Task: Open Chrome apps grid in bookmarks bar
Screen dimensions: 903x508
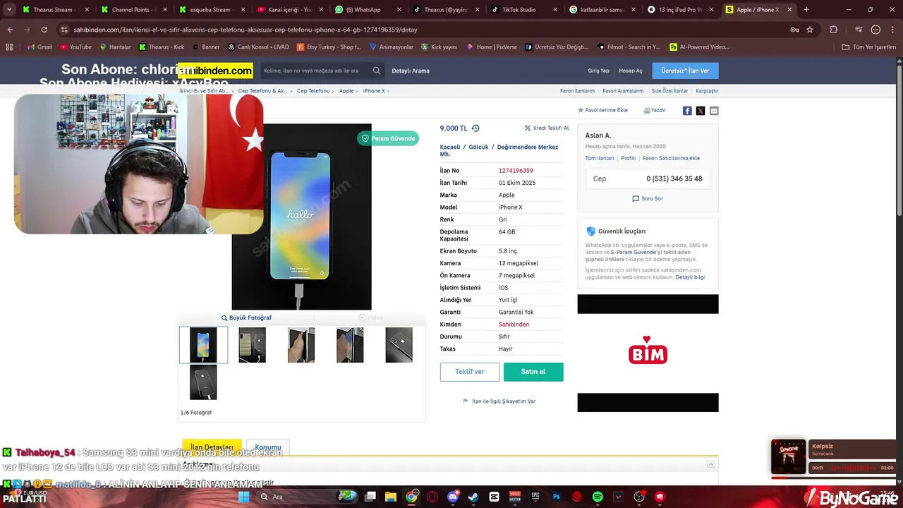Action: tap(9, 47)
